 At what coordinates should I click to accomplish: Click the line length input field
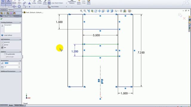(11, 63)
